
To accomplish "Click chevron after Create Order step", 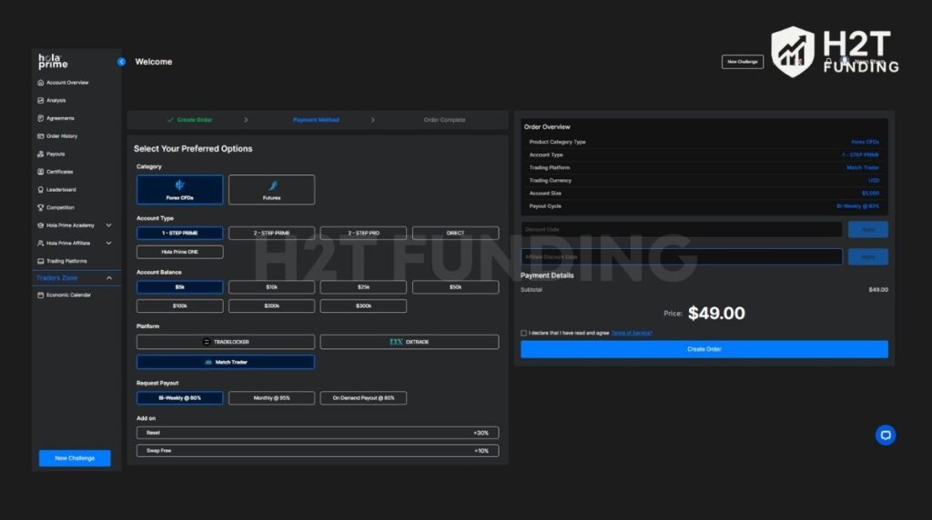I will pos(246,120).
